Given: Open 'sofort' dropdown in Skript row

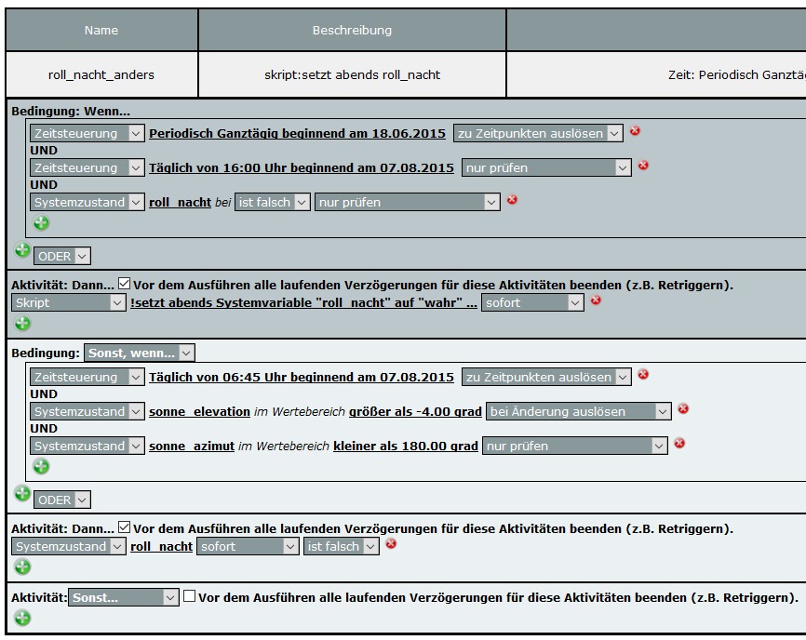Looking at the screenshot, I should (532, 303).
